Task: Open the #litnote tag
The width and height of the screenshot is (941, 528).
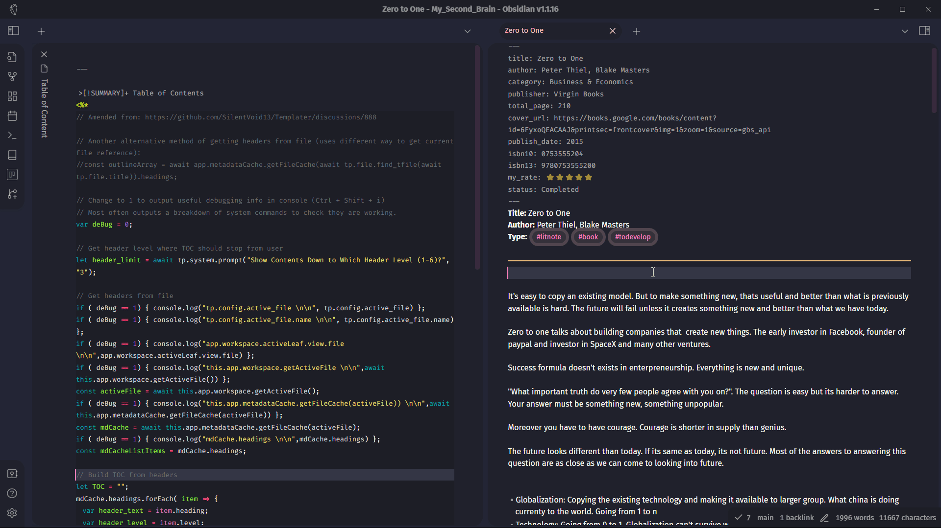Action: [x=549, y=237]
